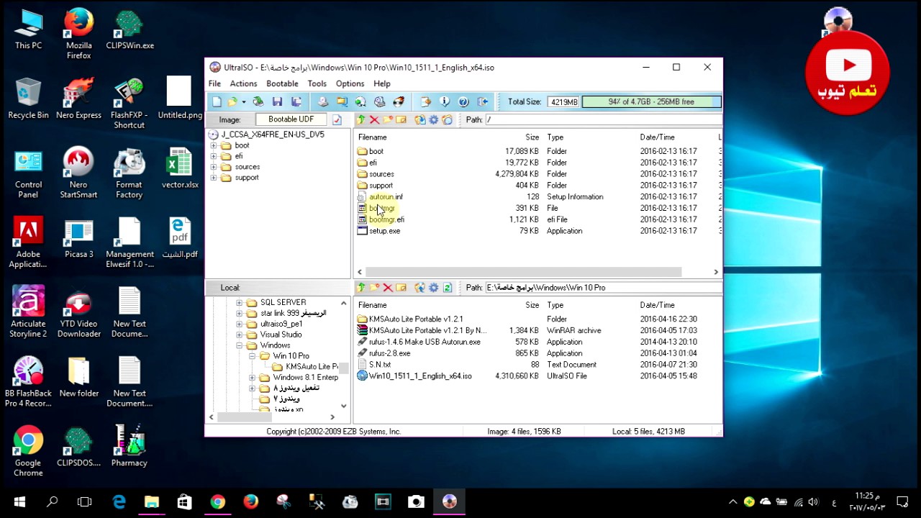Select rufus-2.8.exe in the local file list
Viewport: 921px width, 518px height.
pos(389,353)
